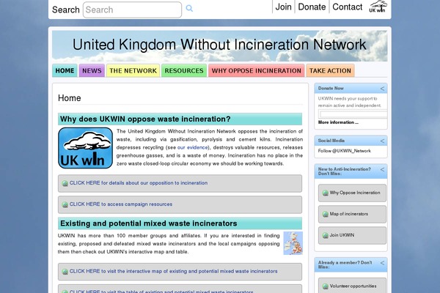Viewport: 440px width, 293px height.
Task: Collapse the Social Media panel
Action: coord(382,141)
